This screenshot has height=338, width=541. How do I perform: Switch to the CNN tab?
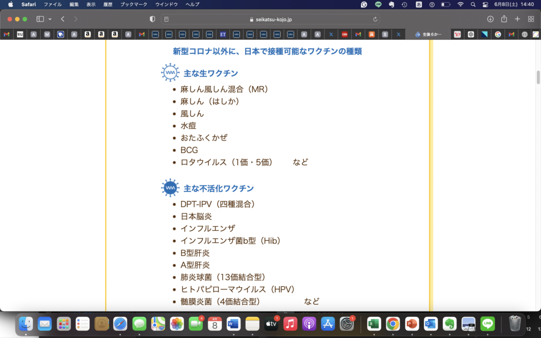pyautogui.click(x=344, y=34)
